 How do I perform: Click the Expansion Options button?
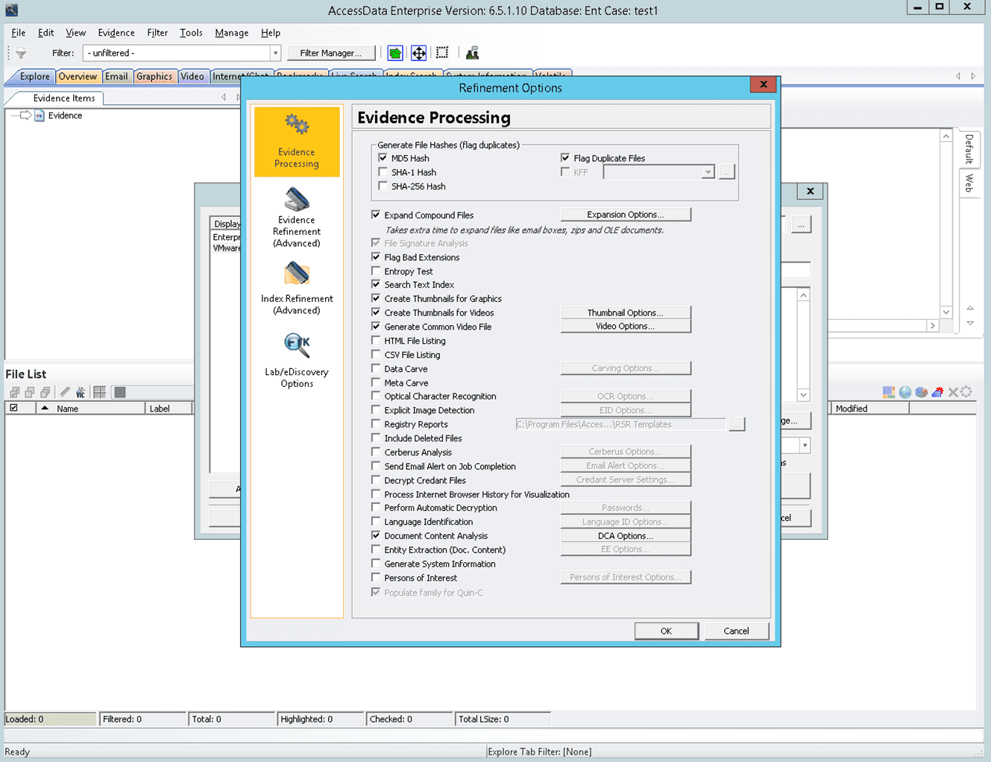pyautogui.click(x=625, y=215)
